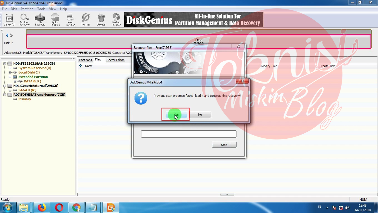
Task: Click the recovery progress bar in Recover files
Action: tap(189, 134)
